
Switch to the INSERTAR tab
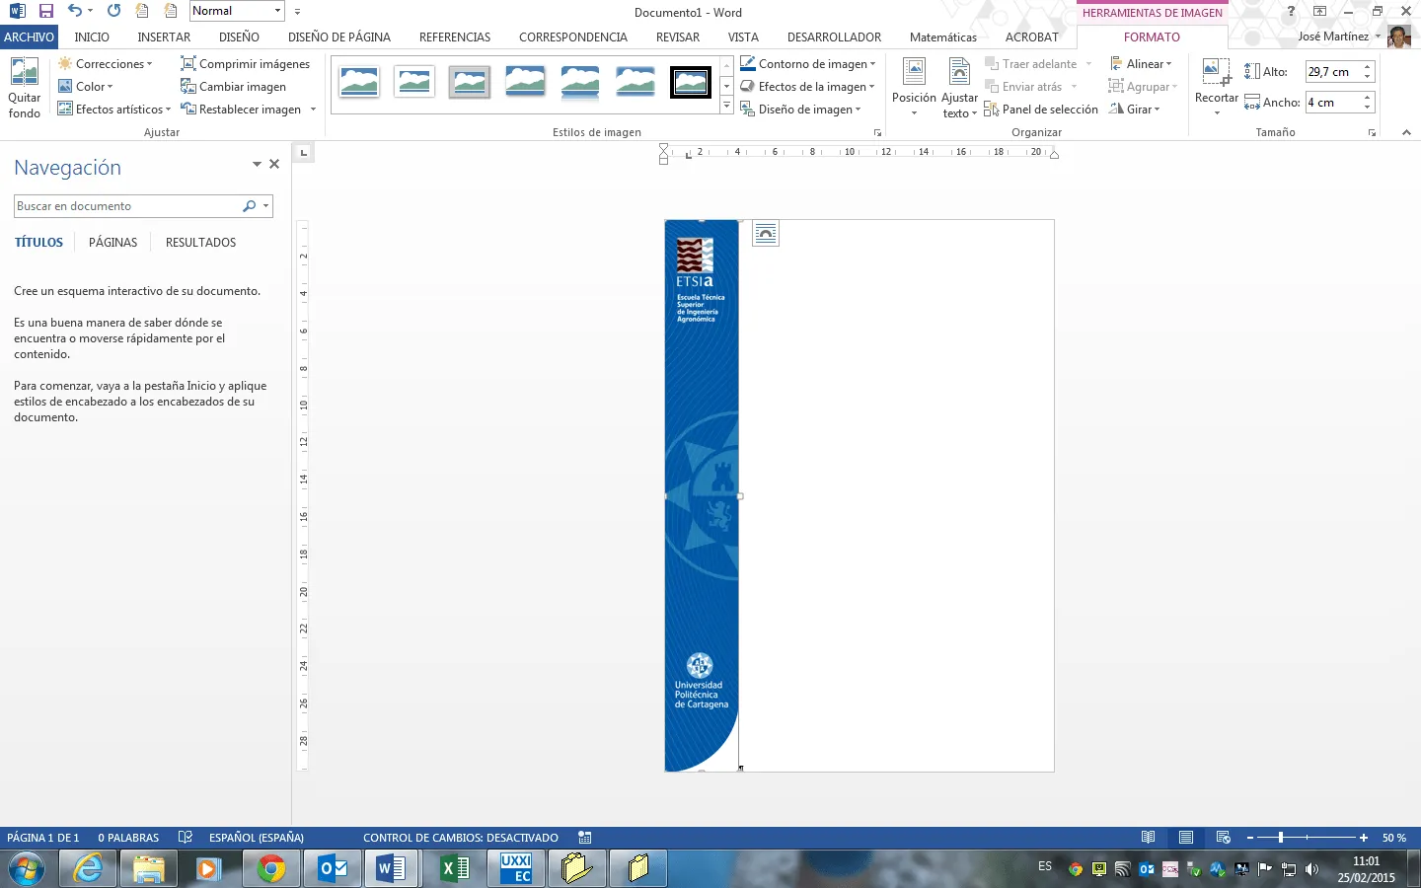(x=164, y=37)
